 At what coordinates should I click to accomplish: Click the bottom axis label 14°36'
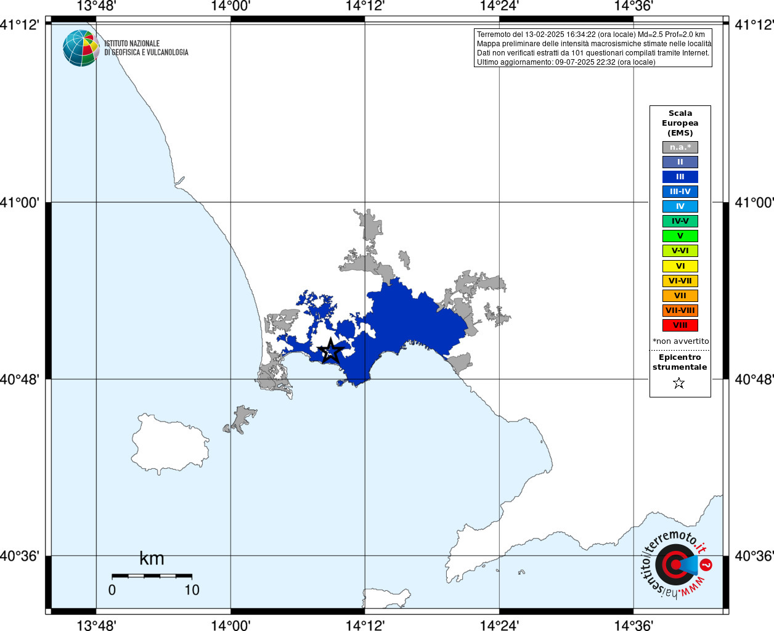[633, 625]
